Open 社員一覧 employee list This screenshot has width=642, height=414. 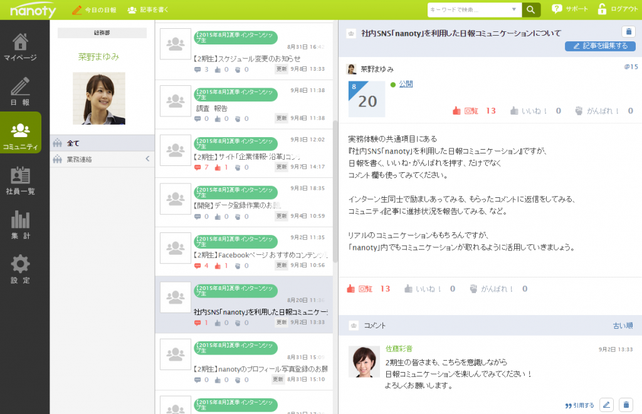(x=21, y=181)
